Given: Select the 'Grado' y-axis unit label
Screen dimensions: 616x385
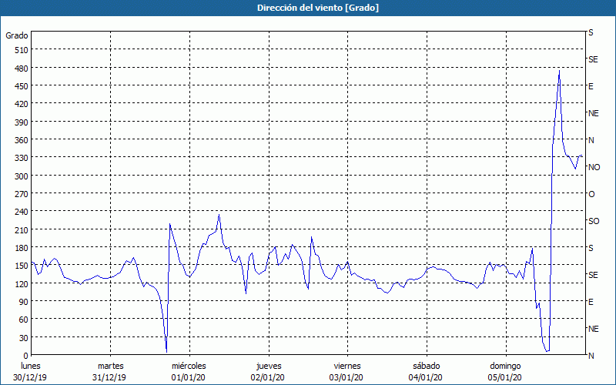Looking at the screenshot, I should tap(17, 35).
